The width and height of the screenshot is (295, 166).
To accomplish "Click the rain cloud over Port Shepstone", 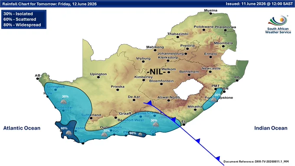I will click(x=214, y=100).
